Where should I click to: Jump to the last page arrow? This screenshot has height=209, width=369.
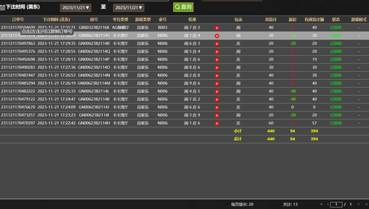[366, 204]
